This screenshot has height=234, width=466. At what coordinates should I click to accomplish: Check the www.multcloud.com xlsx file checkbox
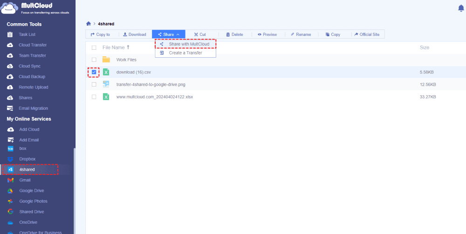94,97
